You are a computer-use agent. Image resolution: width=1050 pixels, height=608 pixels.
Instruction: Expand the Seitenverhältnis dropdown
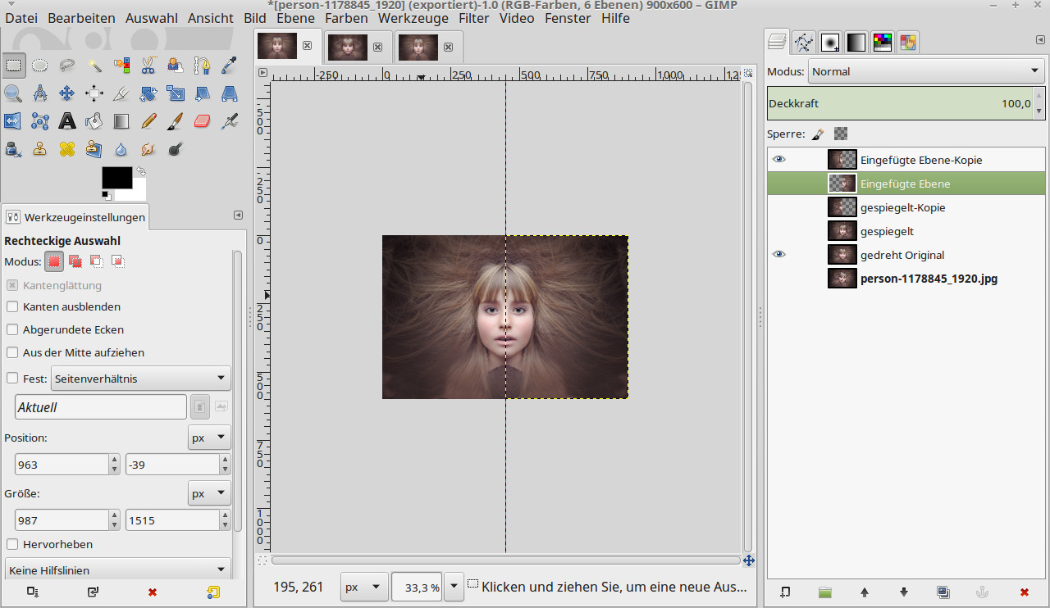(x=140, y=379)
